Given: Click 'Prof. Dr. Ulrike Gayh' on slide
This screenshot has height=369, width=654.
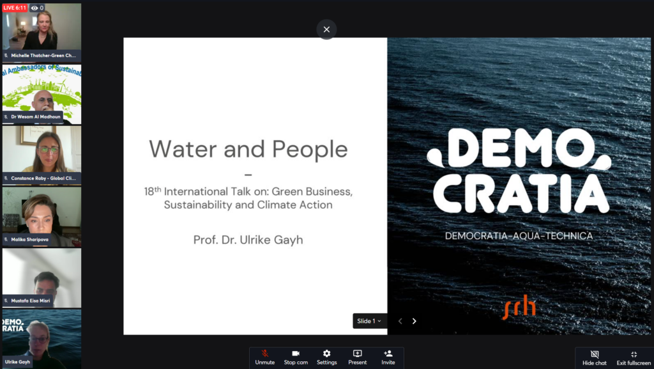Looking at the screenshot, I should coord(248,240).
